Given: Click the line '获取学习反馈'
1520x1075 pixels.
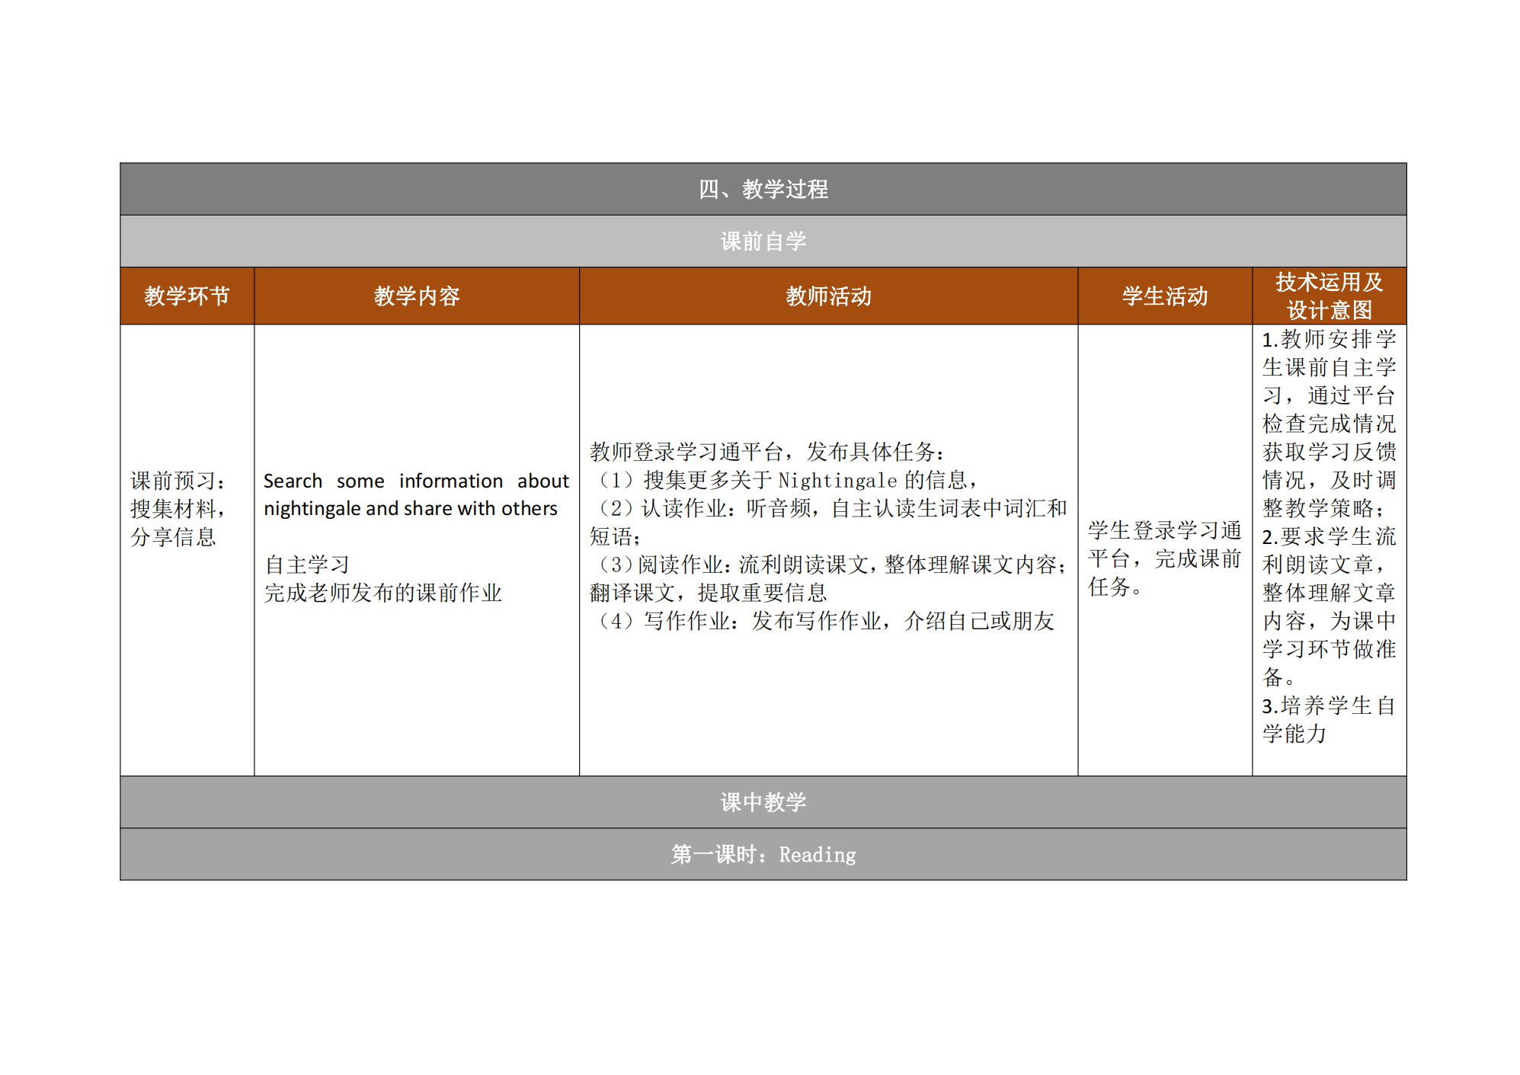Looking at the screenshot, I should (1330, 453).
